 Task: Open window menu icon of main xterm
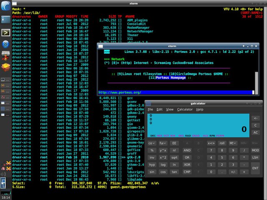14,3
